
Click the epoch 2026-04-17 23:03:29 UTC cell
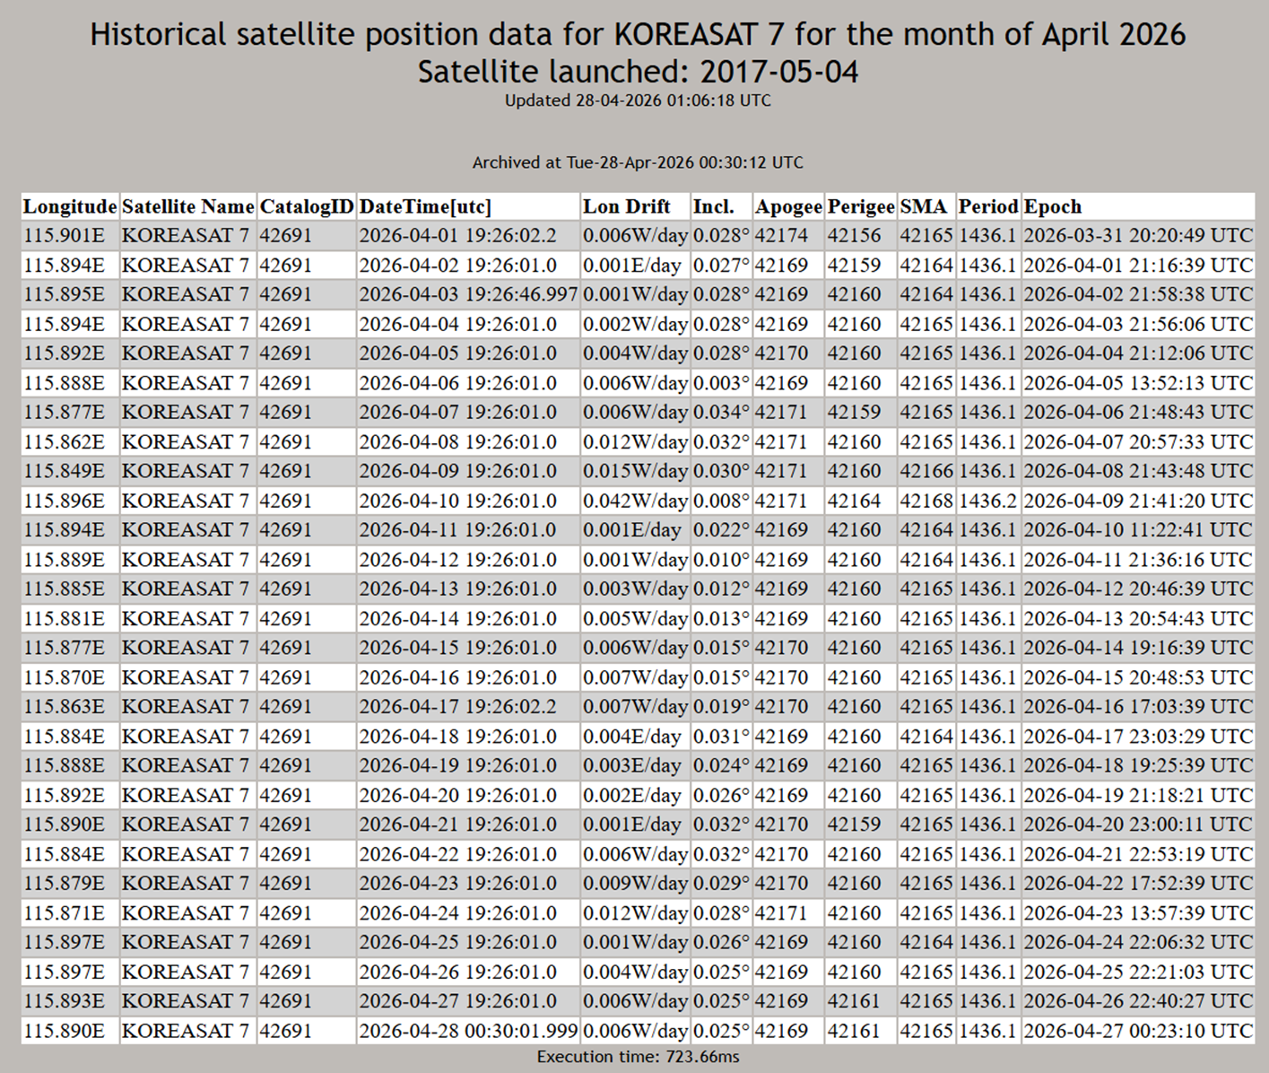point(1137,737)
